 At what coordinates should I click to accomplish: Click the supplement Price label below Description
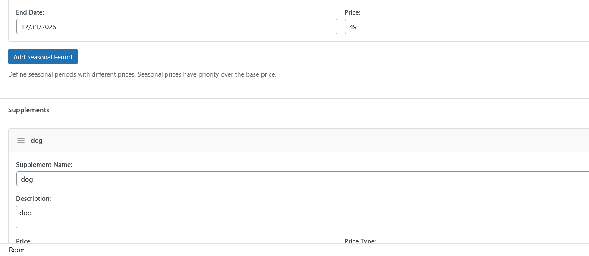[24, 241]
